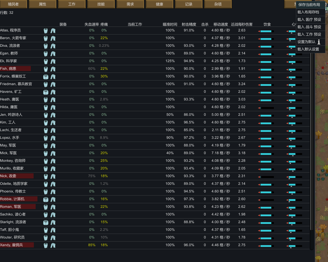Switch to the 殖民者 tab
Screen dimensions: 328x262
click(13, 4)
